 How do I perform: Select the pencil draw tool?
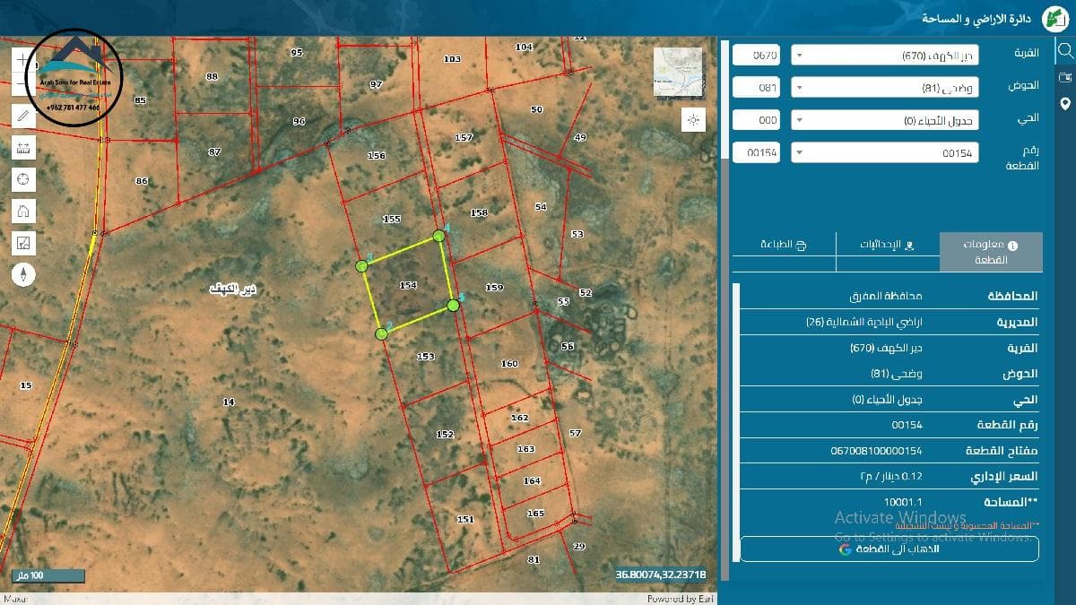click(x=23, y=116)
